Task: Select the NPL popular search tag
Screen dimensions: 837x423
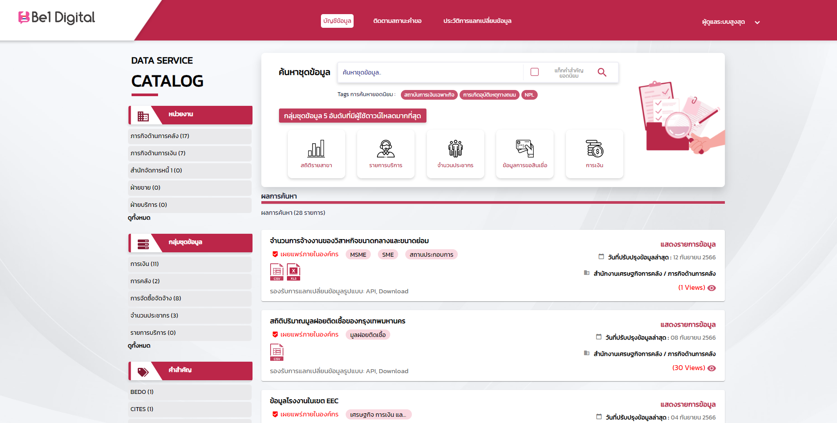Action: [x=529, y=95]
